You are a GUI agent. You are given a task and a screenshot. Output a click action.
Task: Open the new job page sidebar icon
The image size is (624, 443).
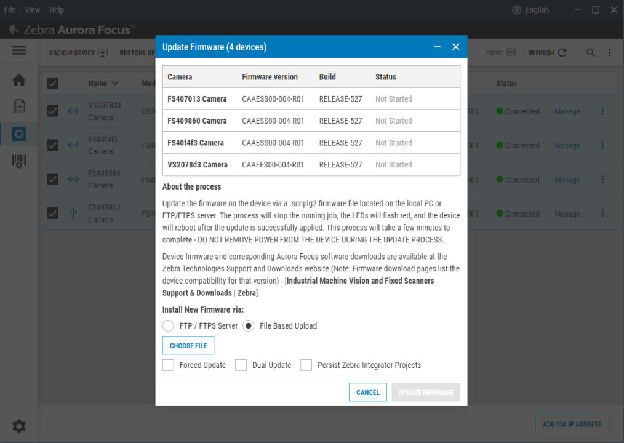[18, 106]
